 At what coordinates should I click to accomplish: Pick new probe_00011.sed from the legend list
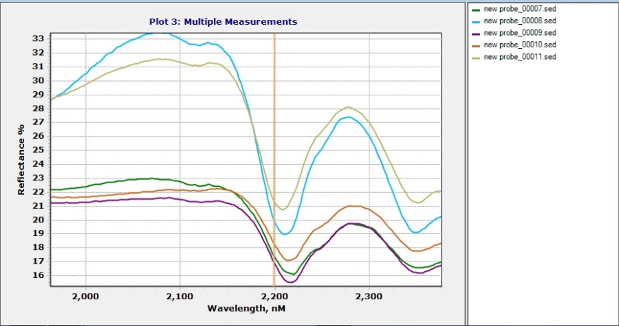click(x=520, y=56)
